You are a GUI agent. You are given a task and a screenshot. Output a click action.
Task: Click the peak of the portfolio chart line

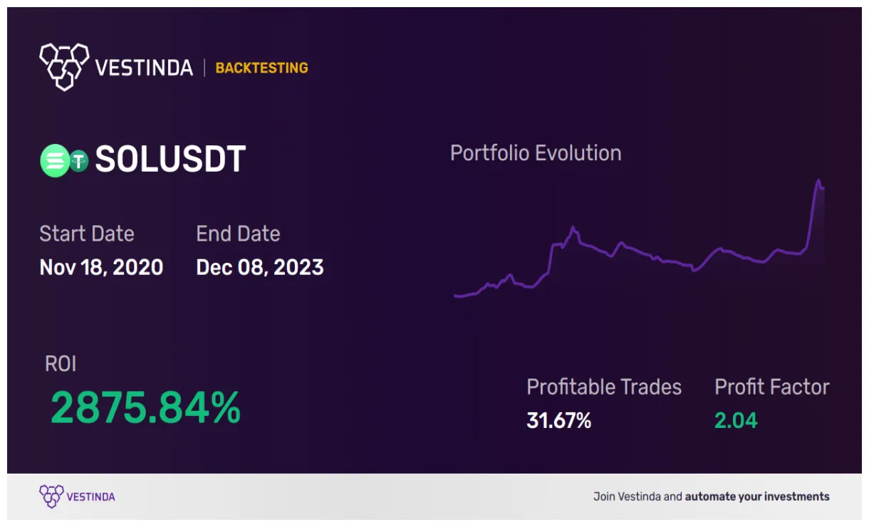point(818,180)
